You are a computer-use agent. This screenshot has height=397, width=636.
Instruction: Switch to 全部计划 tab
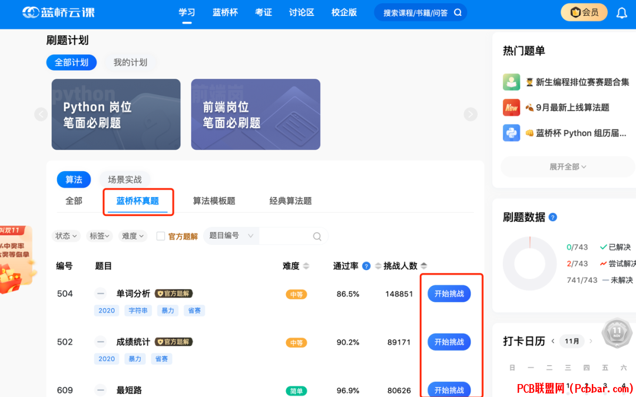71,62
